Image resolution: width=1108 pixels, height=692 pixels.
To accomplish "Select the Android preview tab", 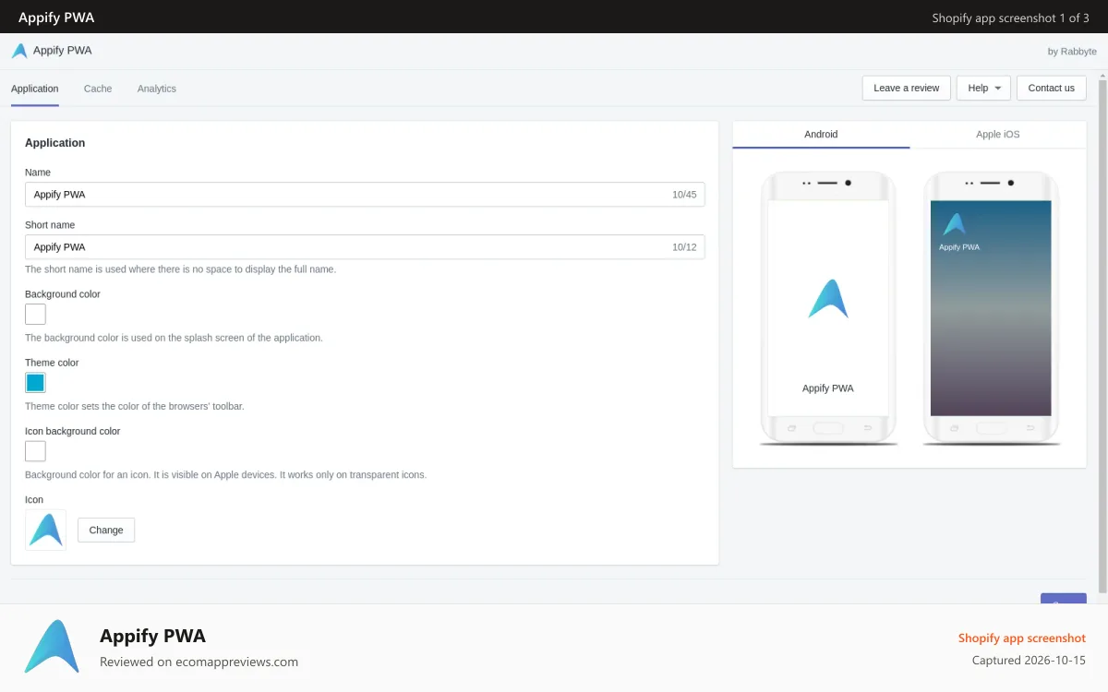I will 821,134.
